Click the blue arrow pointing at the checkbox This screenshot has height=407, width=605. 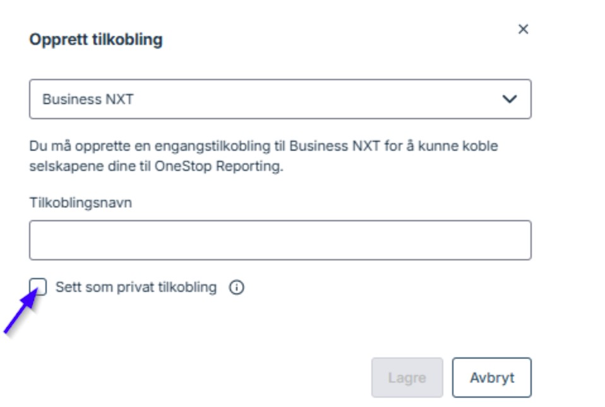[x=19, y=315]
